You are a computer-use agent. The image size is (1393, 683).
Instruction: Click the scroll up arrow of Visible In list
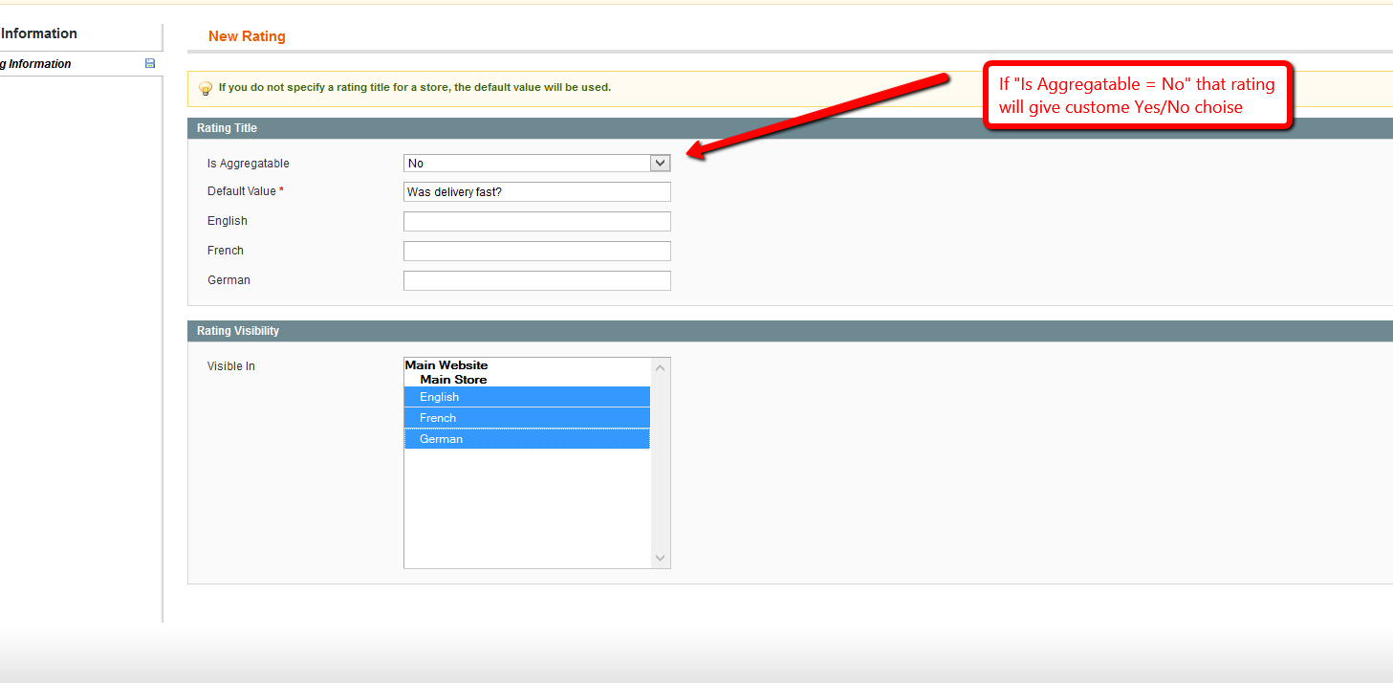pyautogui.click(x=660, y=367)
